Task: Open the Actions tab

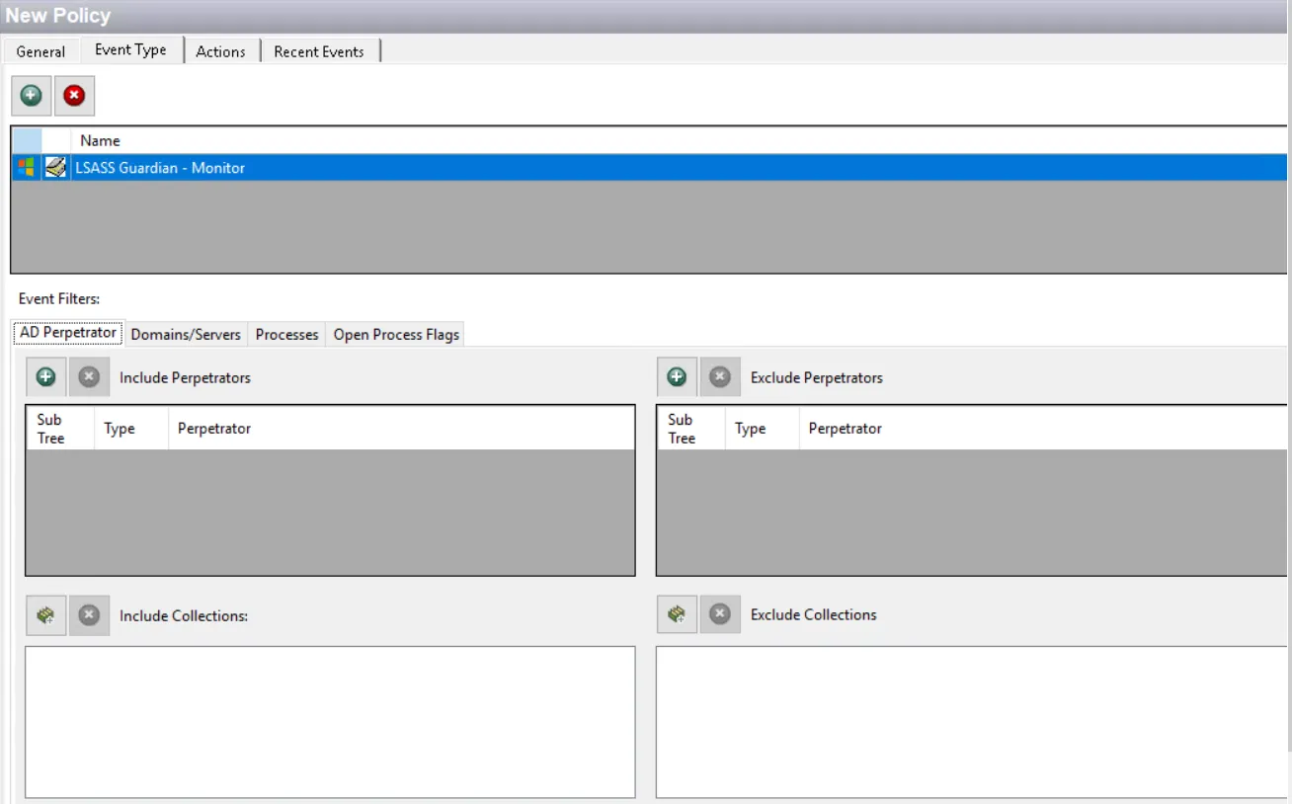Action: (x=220, y=51)
